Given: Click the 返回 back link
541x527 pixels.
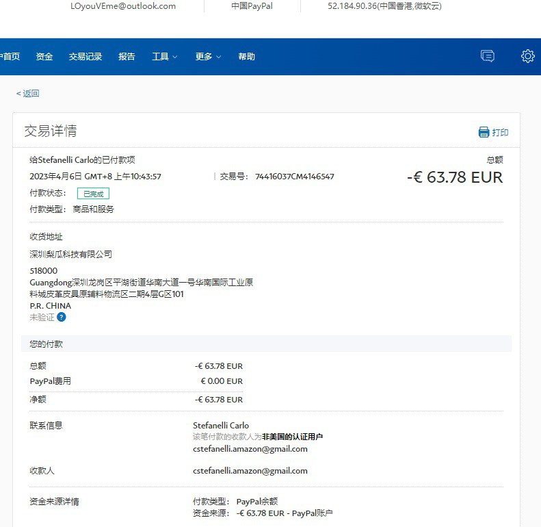Looking at the screenshot, I should [28, 94].
